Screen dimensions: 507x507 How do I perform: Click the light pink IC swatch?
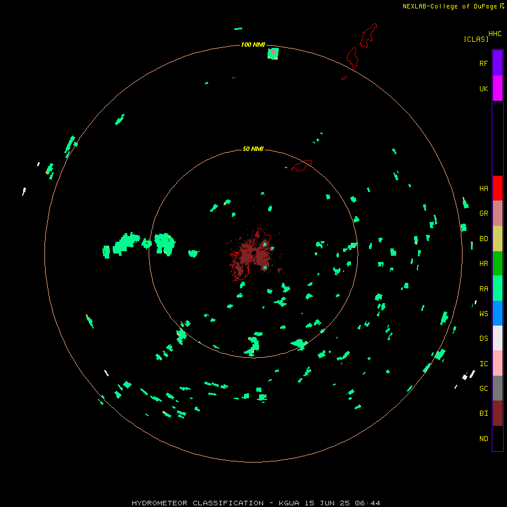[497, 363]
